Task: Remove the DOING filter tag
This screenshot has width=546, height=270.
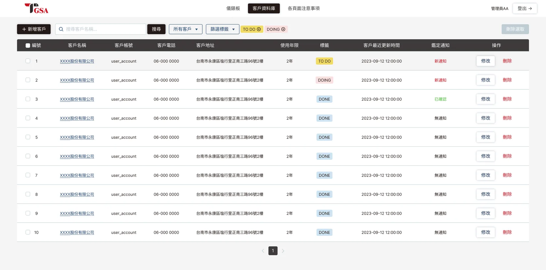Action: point(283,29)
